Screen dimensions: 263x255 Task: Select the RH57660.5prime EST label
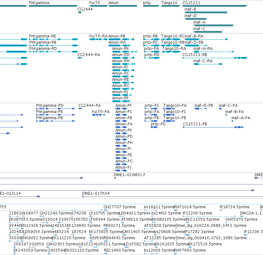pos(190,250)
